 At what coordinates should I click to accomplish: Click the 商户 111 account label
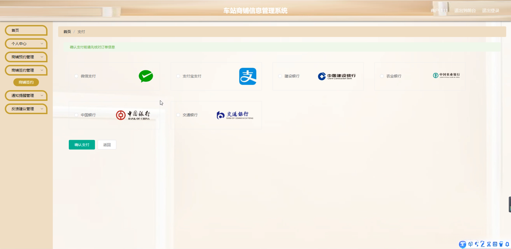click(x=439, y=11)
